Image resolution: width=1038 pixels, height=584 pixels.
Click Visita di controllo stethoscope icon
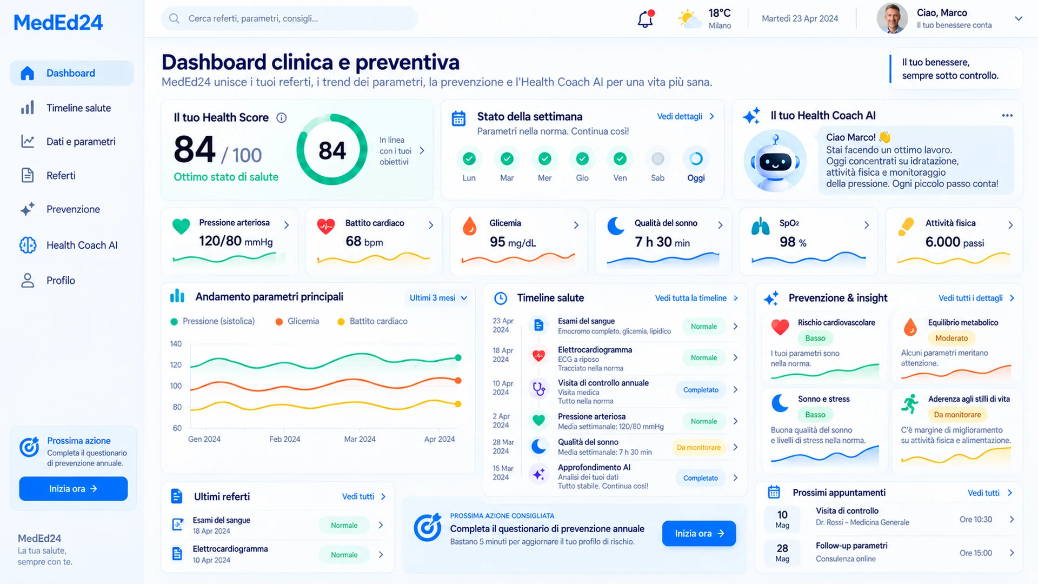pyautogui.click(x=538, y=388)
